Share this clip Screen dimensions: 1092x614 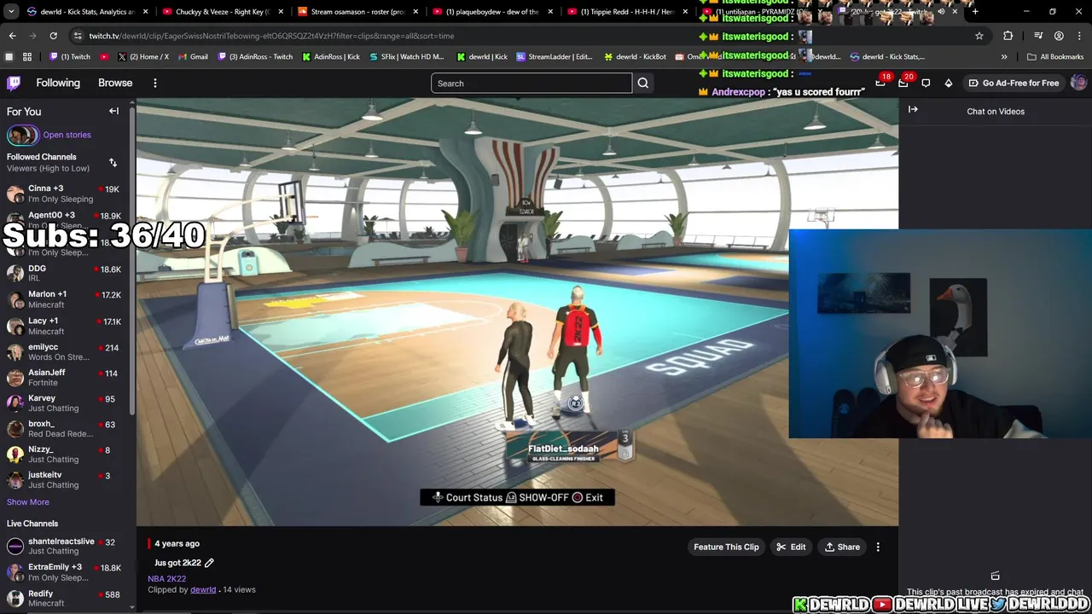[842, 547]
